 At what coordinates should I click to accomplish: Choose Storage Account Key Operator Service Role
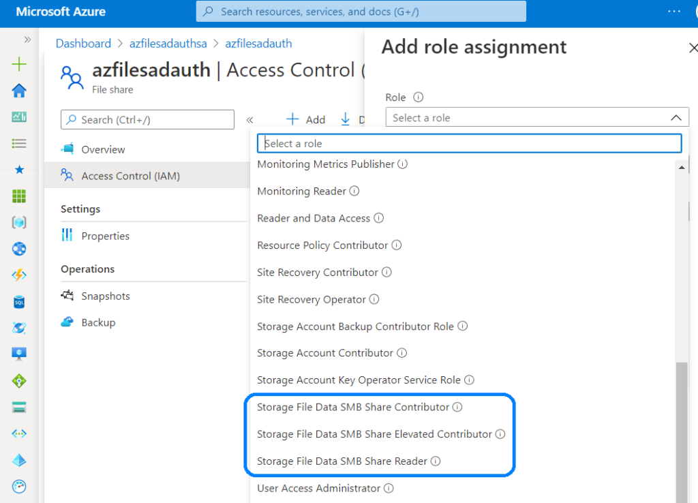(359, 380)
